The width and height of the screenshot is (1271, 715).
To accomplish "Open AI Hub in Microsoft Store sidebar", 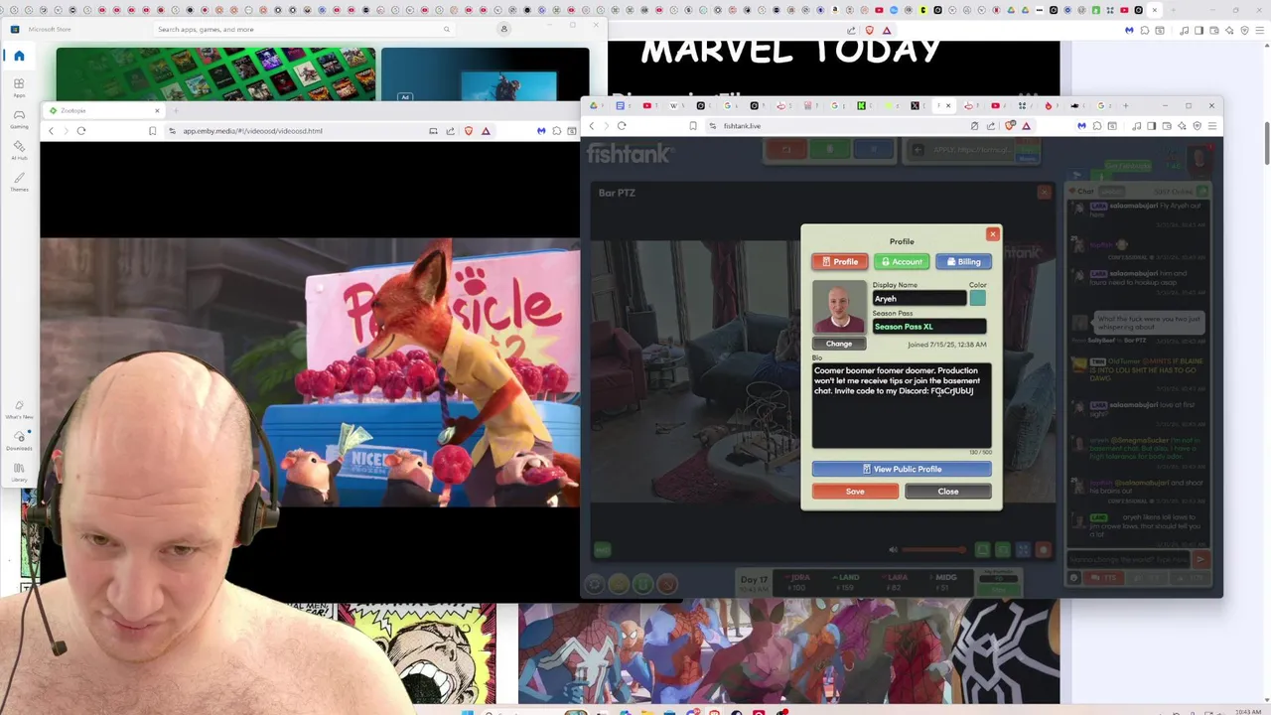I will pyautogui.click(x=19, y=150).
